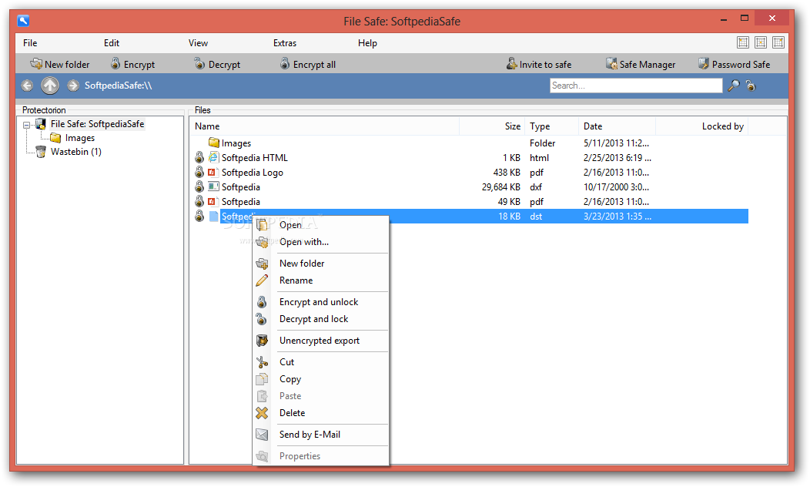Image resolution: width=810 pixels, height=487 pixels.
Task: Click the lock icon of the selected dst file
Action: [x=199, y=216]
